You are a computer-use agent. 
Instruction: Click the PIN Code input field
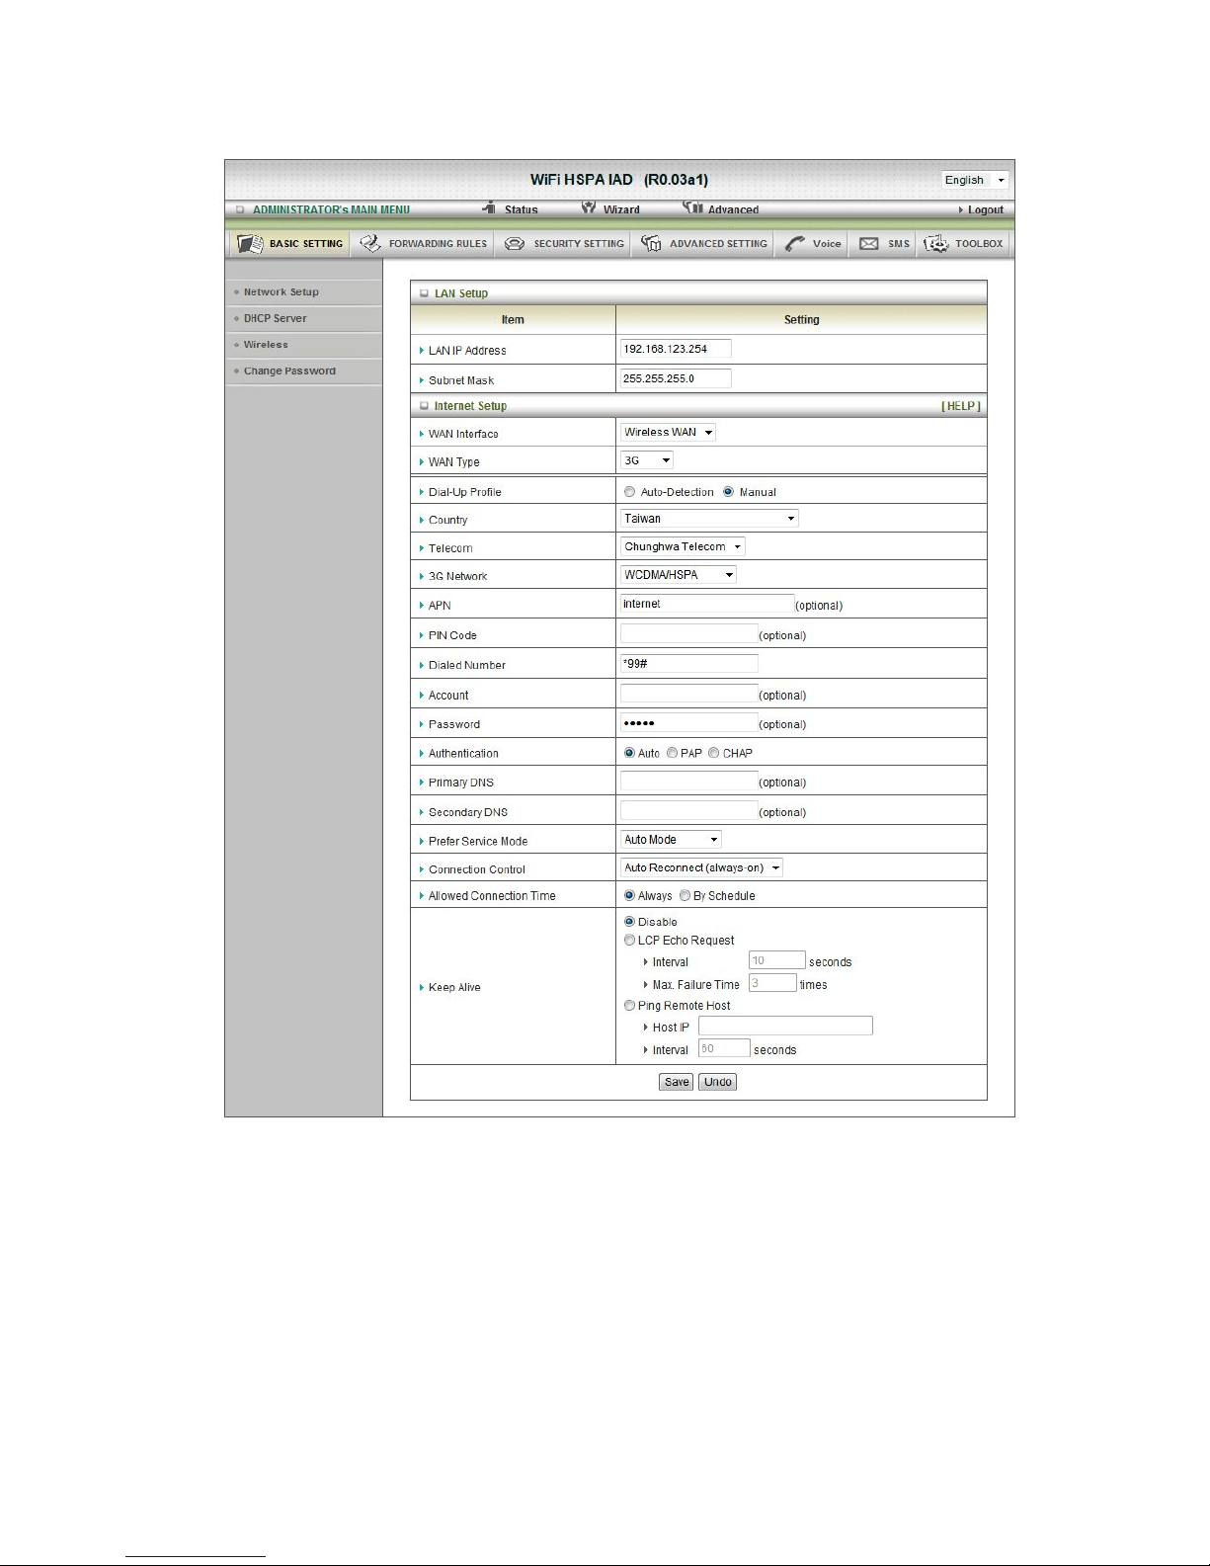pyautogui.click(x=689, y=633)
